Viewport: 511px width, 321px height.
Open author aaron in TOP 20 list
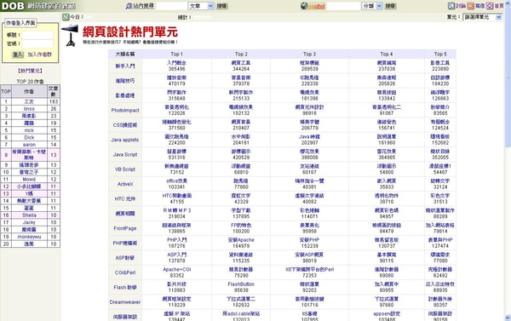coord(29,145)
